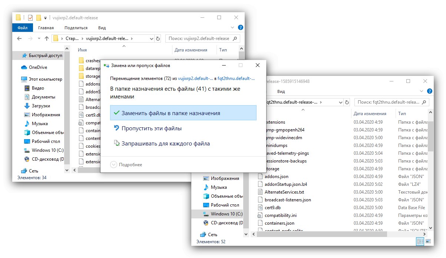Screen dimensions: 446x258
Task: Open the vujixrp2.default source folder link in the dialog
Action: click(x=196, y=78)
